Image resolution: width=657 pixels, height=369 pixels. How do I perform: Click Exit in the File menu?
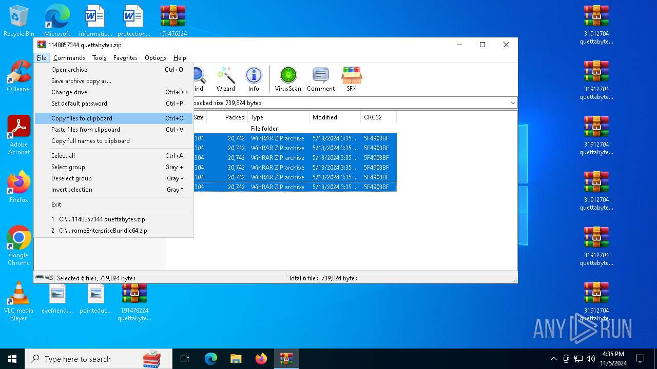(113, 204)
